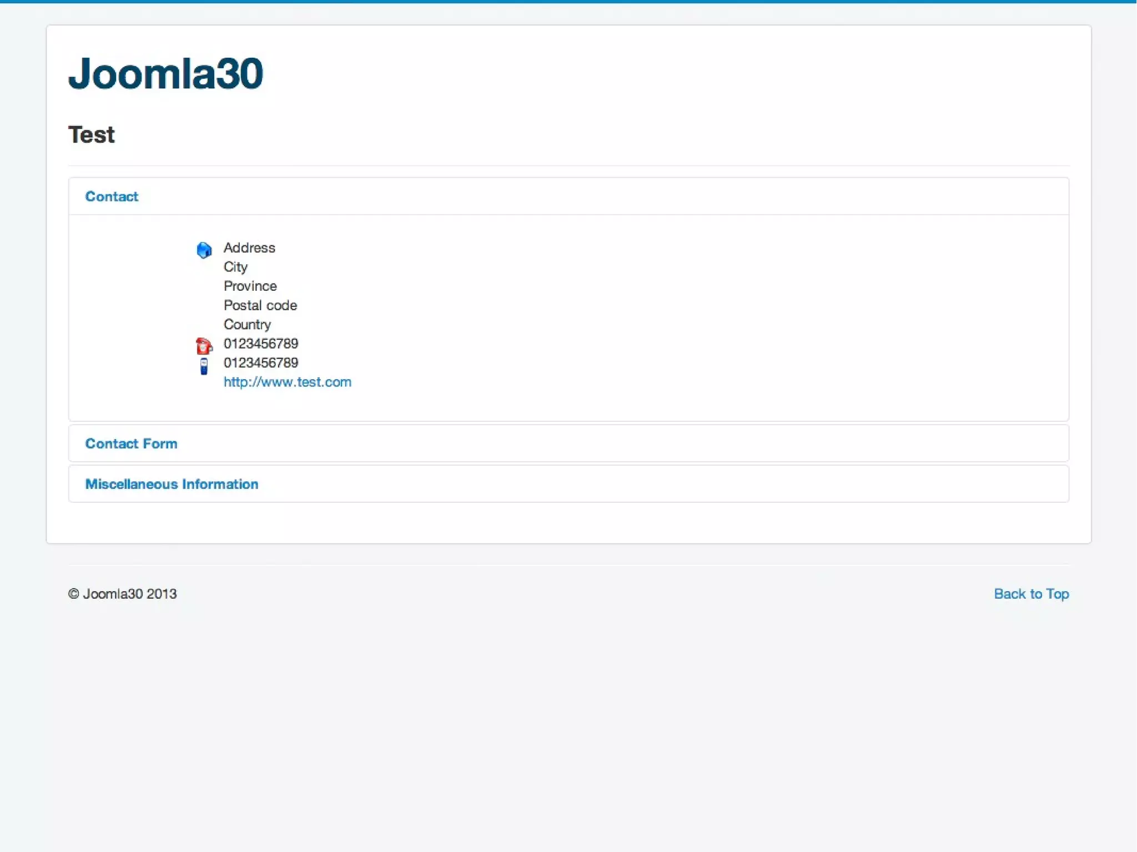Click the Back to Top link
1137x852 pixels.
click(1031, 594)
